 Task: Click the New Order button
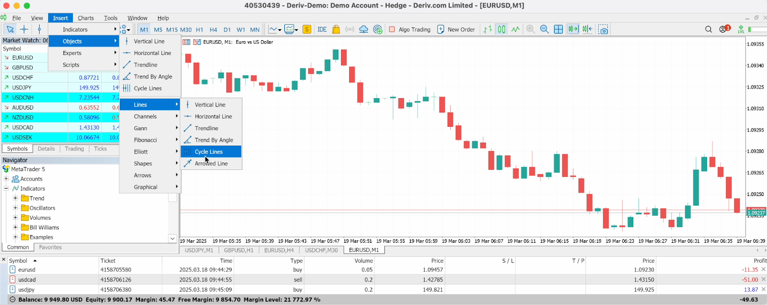(x=456, y=29)
